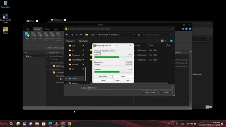Image resolution: width=226 pixels, height=127 pixels.
Task: Click the Wi-Fi icon in system tray
Action: (188, 124)
